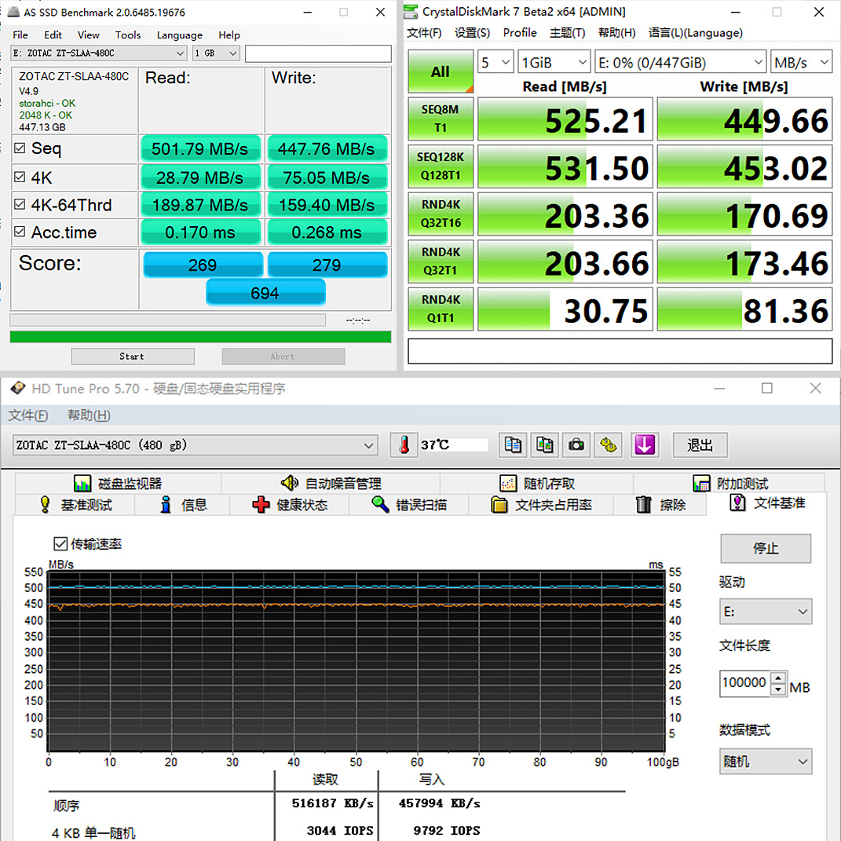
Task: Click the camera save screenshot icon
Action: click(576, 445)
